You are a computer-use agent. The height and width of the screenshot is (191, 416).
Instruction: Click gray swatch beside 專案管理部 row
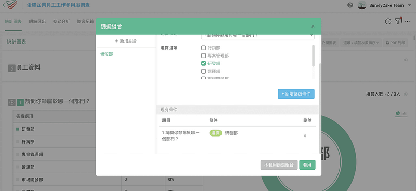tap(18, 155)
